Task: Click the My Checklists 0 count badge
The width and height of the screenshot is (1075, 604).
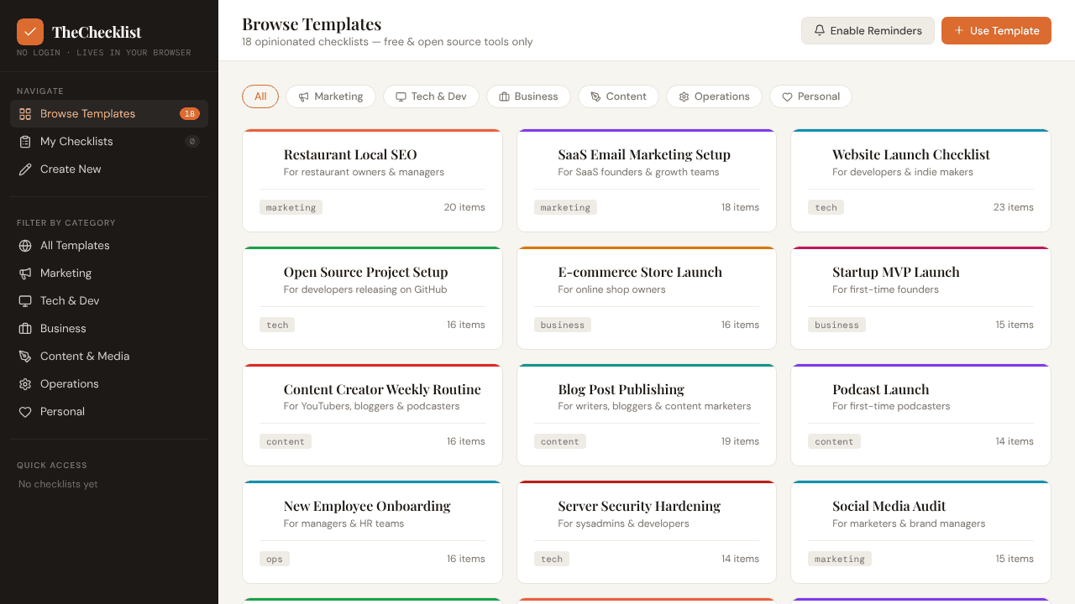Action: coord(192,142)
